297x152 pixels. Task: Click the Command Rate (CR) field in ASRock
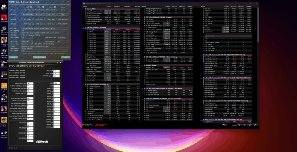point(30,94)
